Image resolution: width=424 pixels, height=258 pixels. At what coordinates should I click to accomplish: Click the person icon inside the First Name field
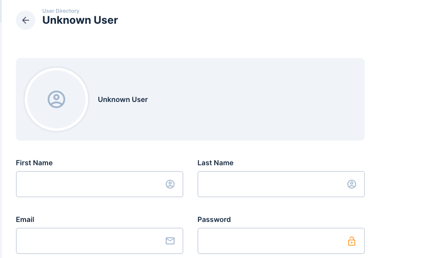pyautogui.click(x=170, y=184)
